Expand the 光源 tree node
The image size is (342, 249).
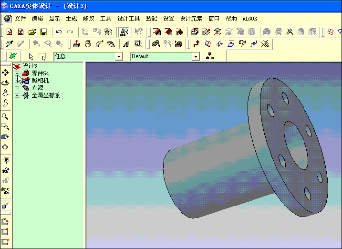[17, 88]
